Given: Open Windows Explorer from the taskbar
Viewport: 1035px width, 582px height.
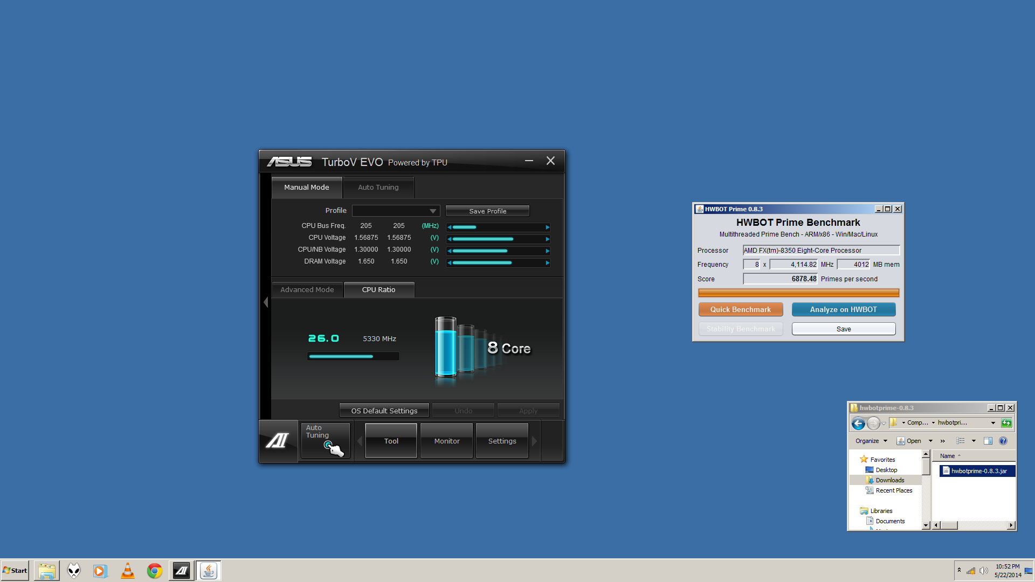Looking at the screenshot, I should [47, 571].
